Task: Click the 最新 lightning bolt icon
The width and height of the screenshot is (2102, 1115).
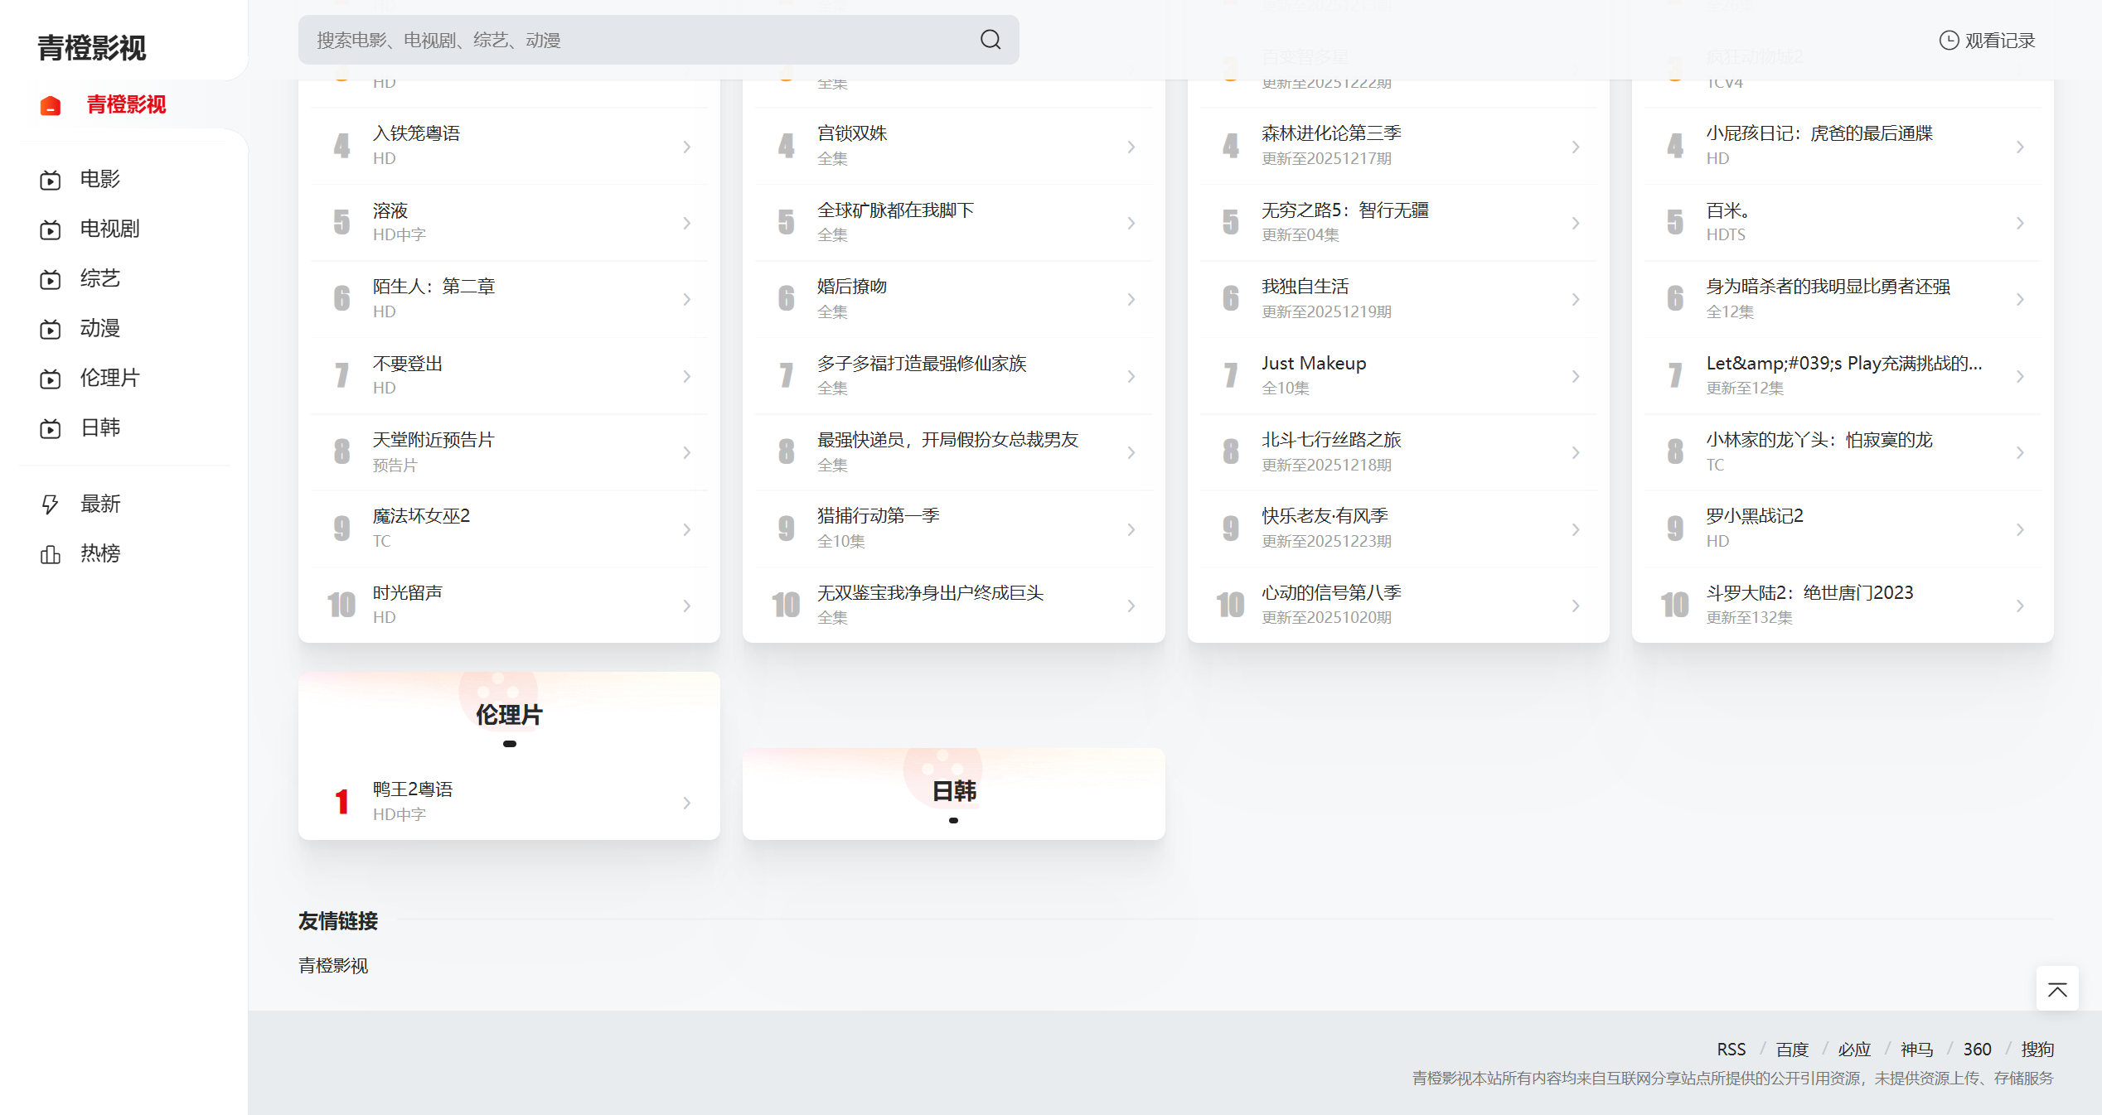Action: (x=51, y=504)
